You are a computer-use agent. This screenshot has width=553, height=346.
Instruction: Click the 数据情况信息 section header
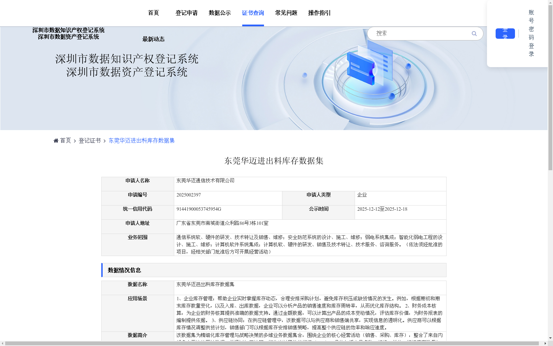point(274,270)
